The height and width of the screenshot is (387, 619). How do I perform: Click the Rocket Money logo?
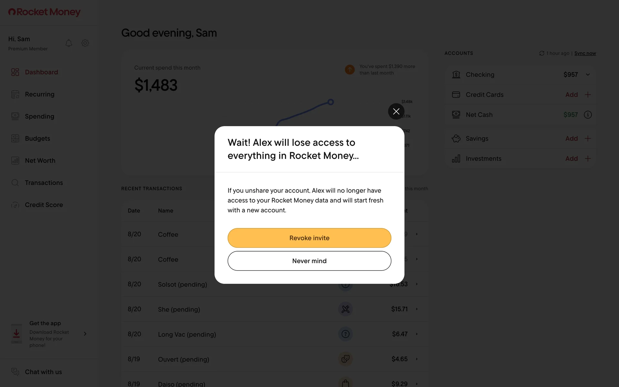44,12
